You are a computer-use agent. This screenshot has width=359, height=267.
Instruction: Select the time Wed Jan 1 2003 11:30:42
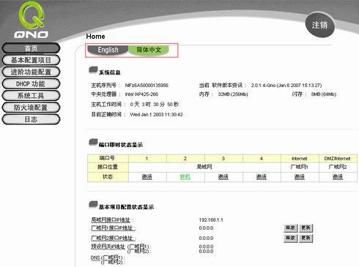click(156, 115)
